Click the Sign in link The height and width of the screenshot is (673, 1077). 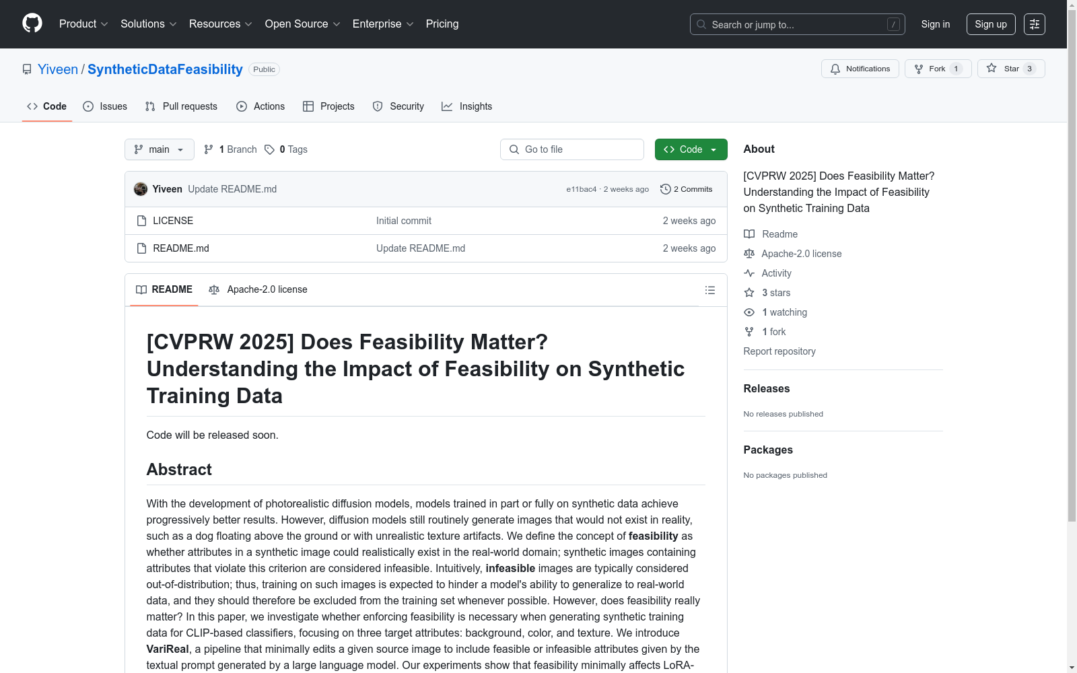[936, 24]
